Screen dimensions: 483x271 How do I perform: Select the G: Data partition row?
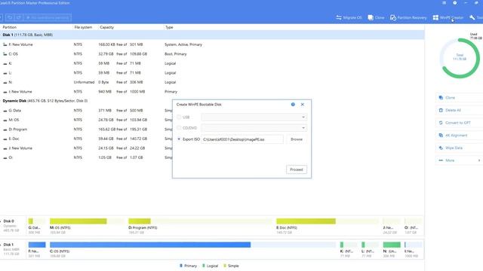coord(86,111)
